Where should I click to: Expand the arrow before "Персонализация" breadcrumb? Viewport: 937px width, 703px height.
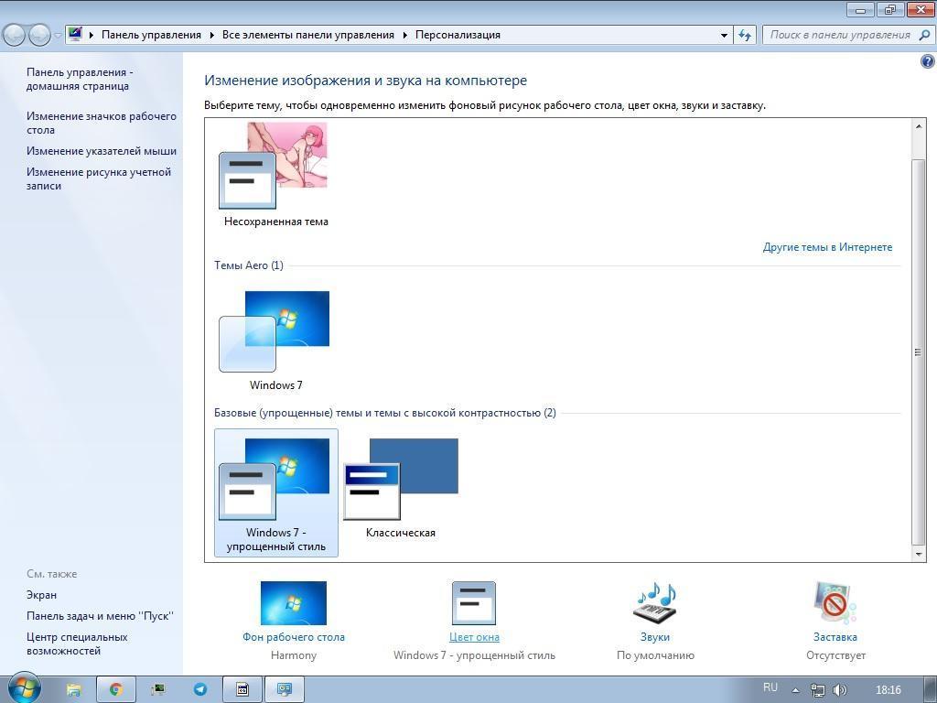tap(405, 35)
